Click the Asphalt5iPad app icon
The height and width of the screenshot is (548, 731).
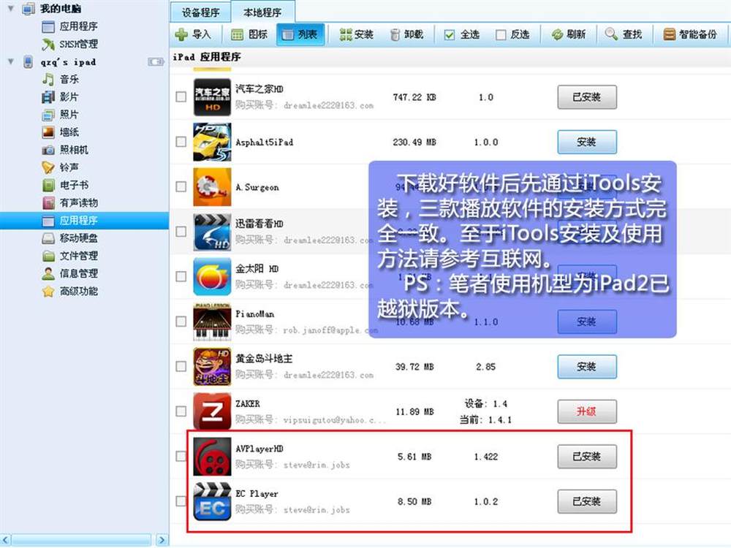212,142
